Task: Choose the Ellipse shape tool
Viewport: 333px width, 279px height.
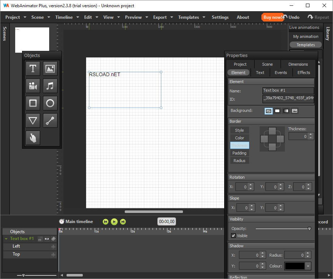Action: pyautogui.click(x=50, y=103)
